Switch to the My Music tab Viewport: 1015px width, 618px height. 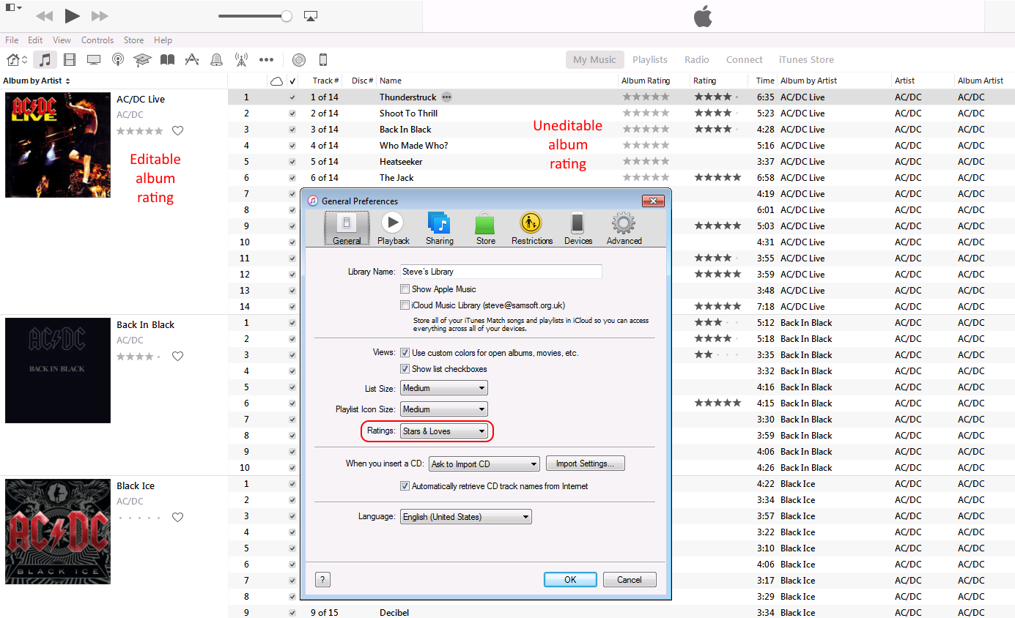pos(594,60)
